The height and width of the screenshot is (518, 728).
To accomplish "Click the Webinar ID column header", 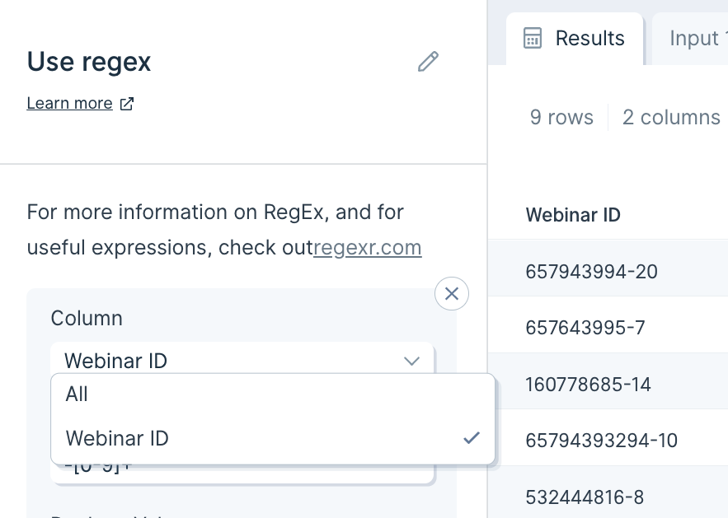I will point(573,215).
